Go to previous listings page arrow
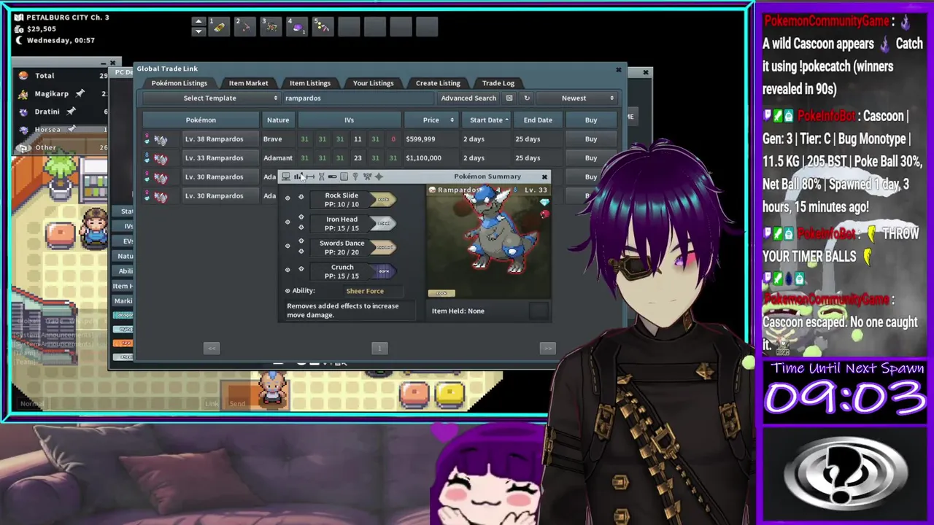 [212, 349]
